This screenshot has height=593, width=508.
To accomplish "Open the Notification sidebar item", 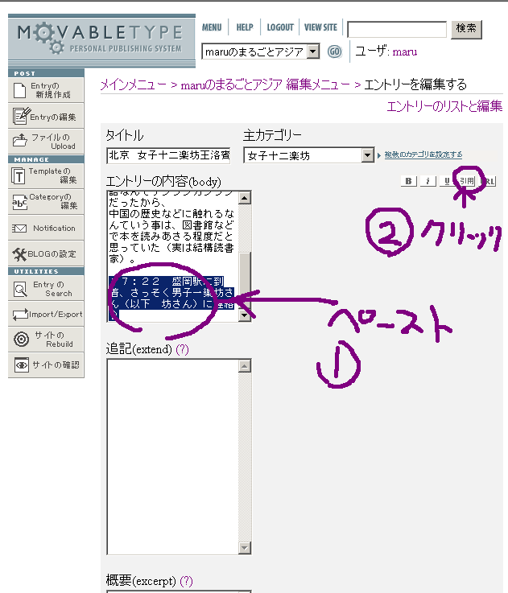I will (x=46, y=228).
